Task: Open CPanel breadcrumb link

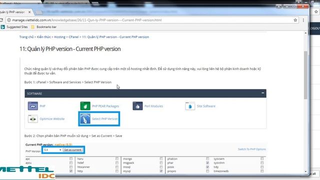Action: coord(73,37)
